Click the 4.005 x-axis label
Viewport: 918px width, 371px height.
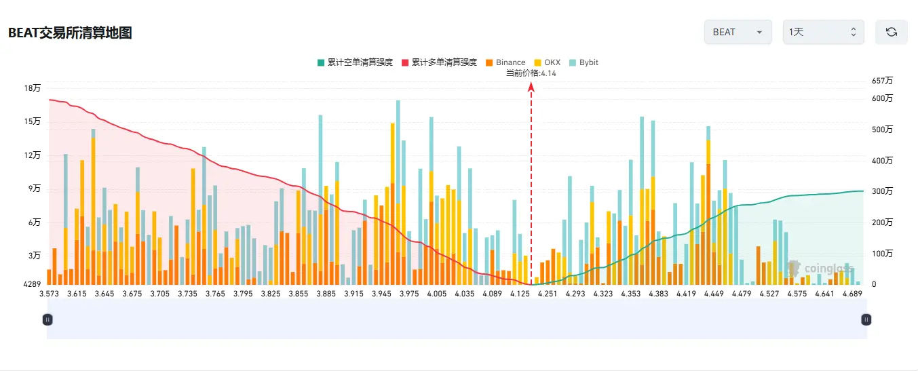pos(437,294)
